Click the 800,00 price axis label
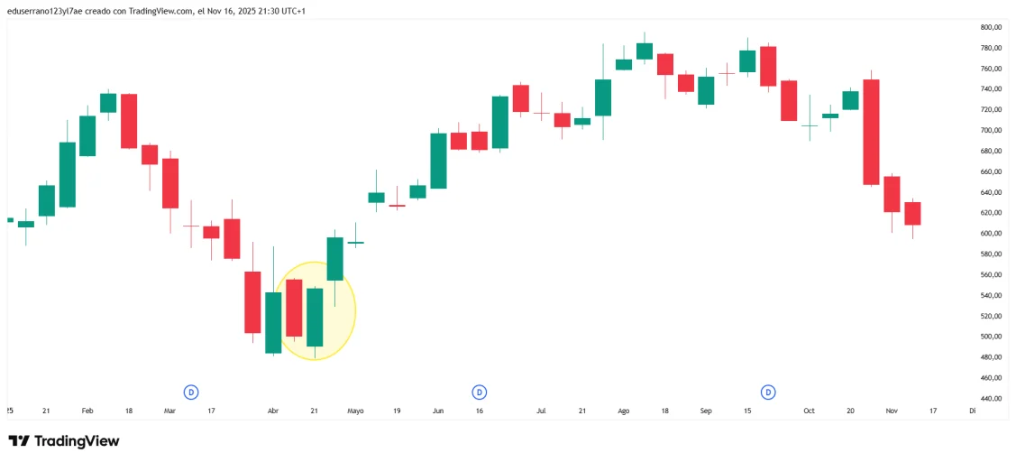The width and height of the screenshot is (1016, 462). click(x=992, y=27)
